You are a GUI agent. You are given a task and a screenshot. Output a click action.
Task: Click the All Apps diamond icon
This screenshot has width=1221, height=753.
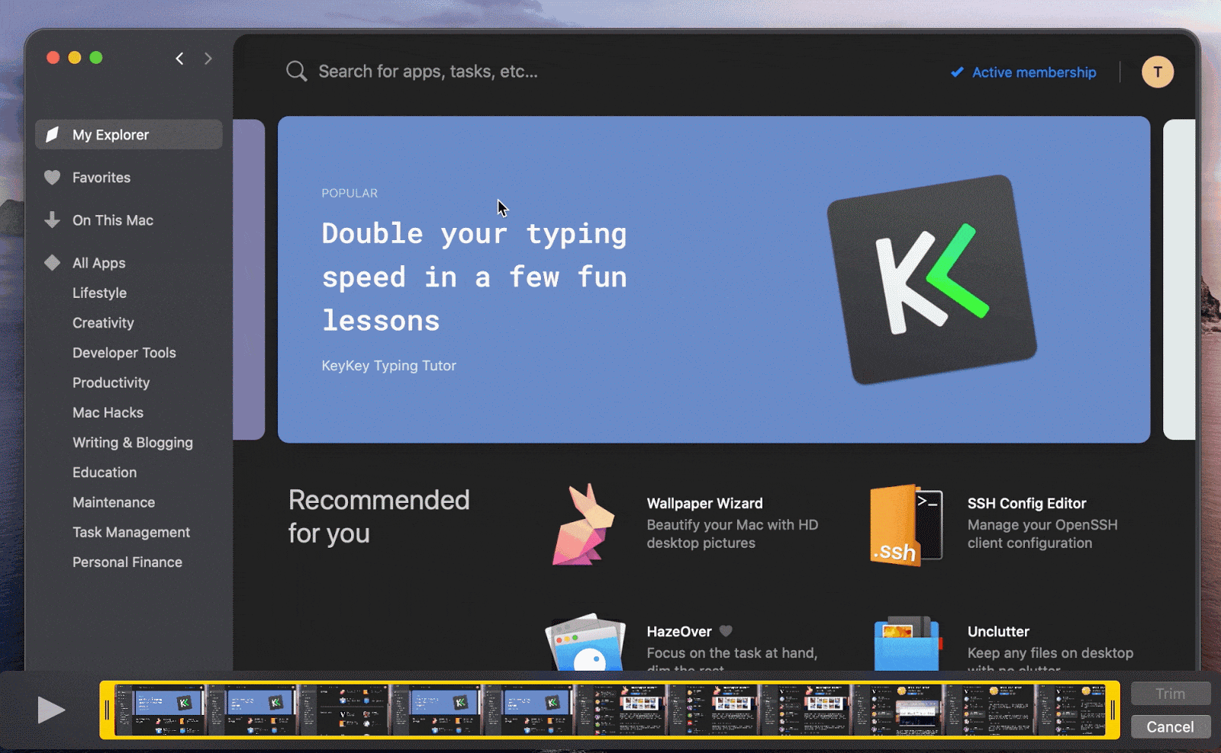52,263
